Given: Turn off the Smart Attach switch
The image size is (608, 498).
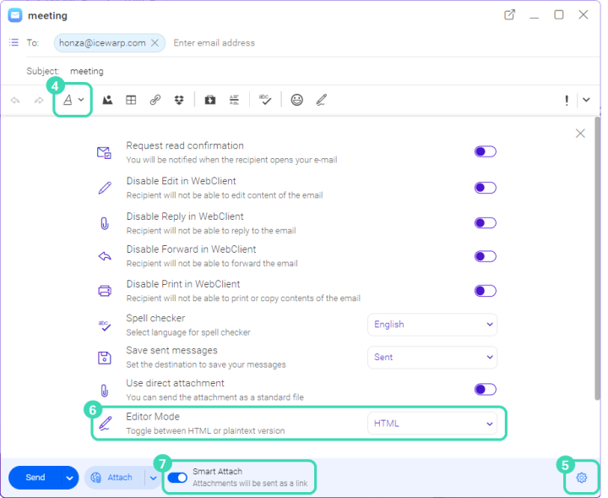Looking at the screenshot, I should [x=177, y=478].
